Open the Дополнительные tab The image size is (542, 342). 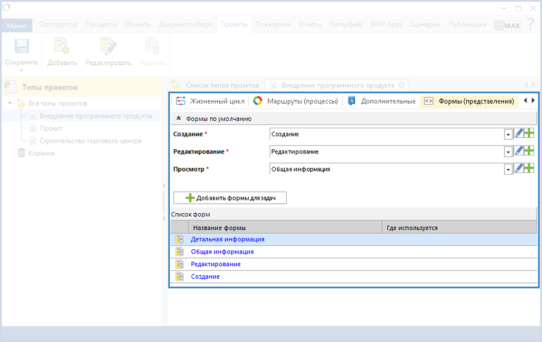tap(382, 101)
